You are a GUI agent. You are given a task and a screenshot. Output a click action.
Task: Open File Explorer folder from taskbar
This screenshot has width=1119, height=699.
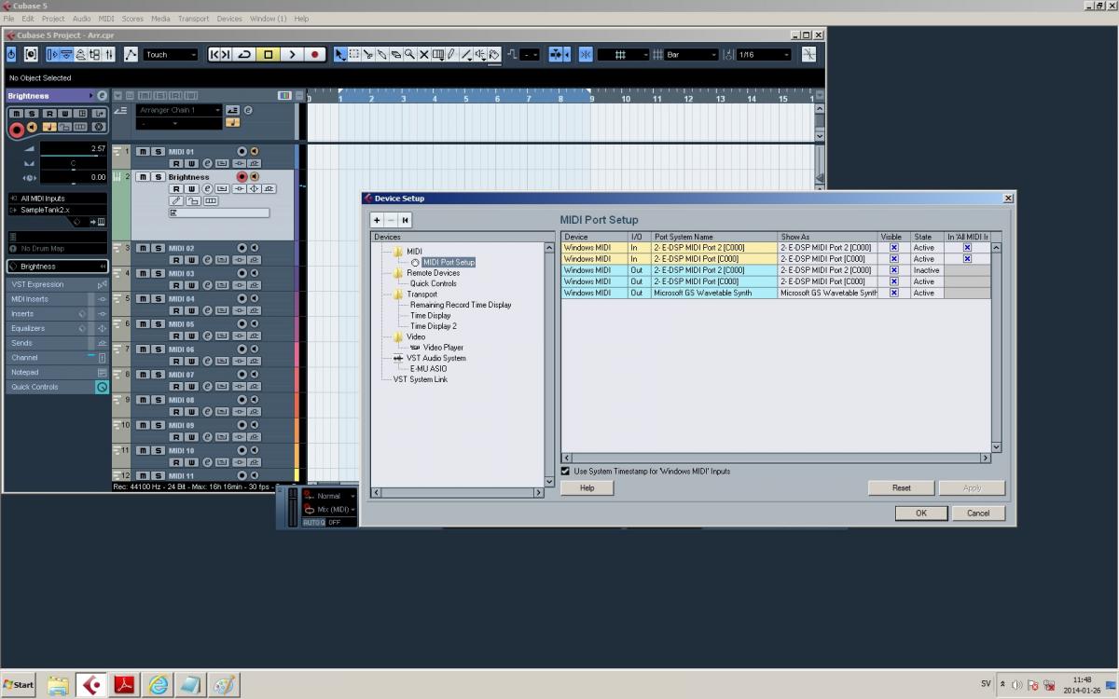[x=58, y=685]
